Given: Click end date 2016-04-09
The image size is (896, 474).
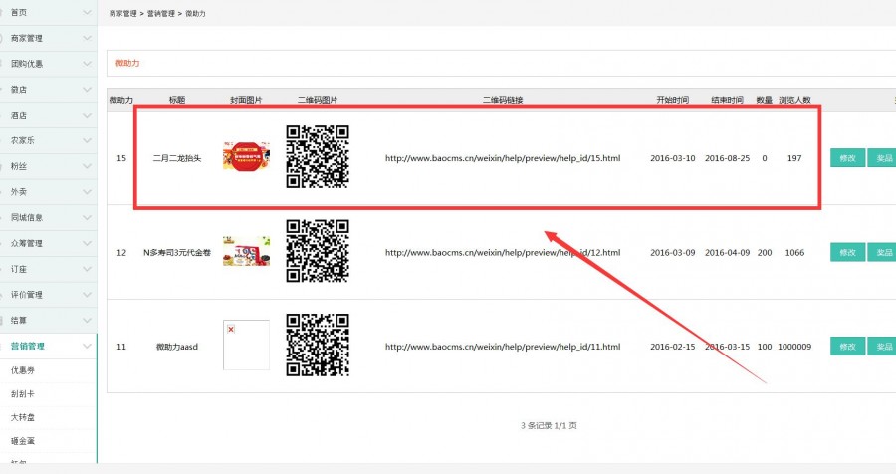Looking at the screenshot, I should (x=728, y=252).
